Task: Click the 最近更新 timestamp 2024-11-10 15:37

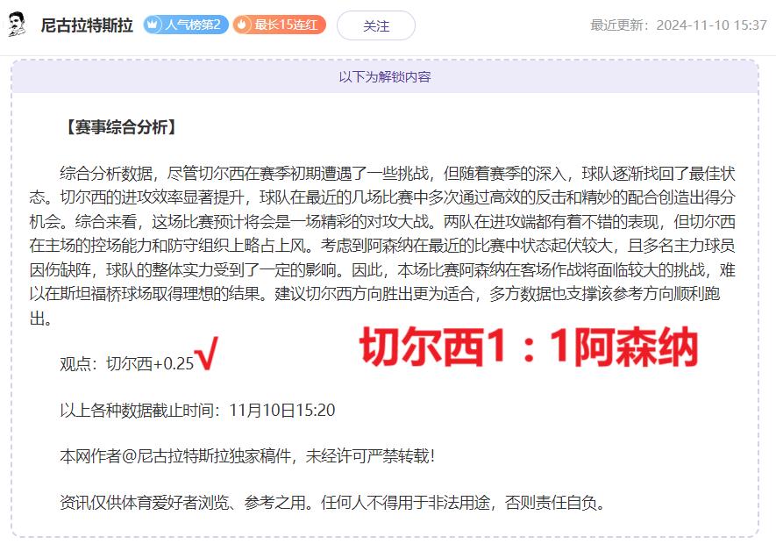Action: coord(679,25)
